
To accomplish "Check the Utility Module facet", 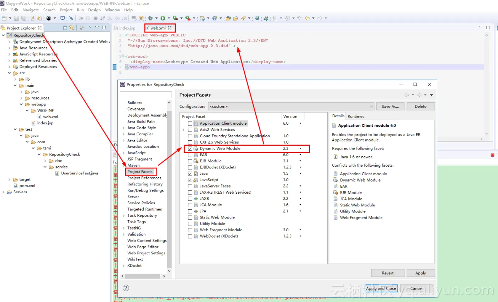I will 190,224.
